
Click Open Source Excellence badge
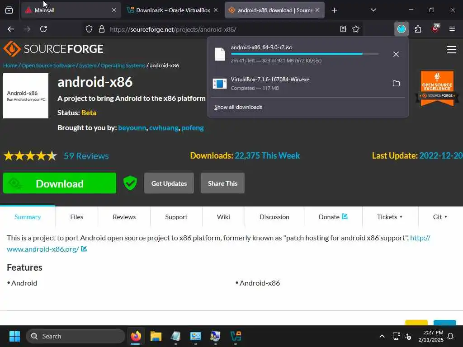coord(437,88)
